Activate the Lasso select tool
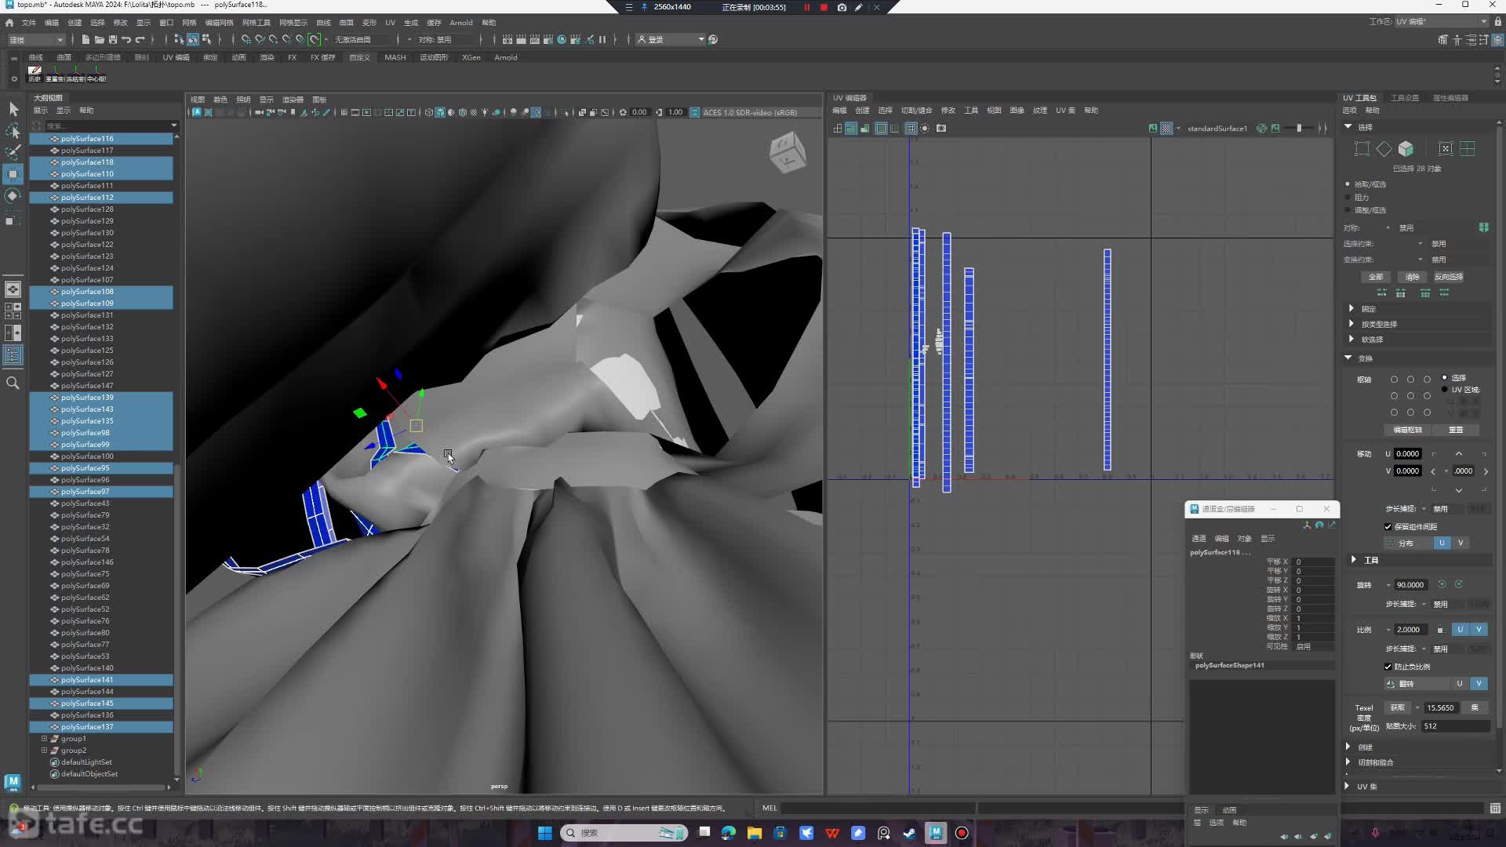 pos(13,130)
